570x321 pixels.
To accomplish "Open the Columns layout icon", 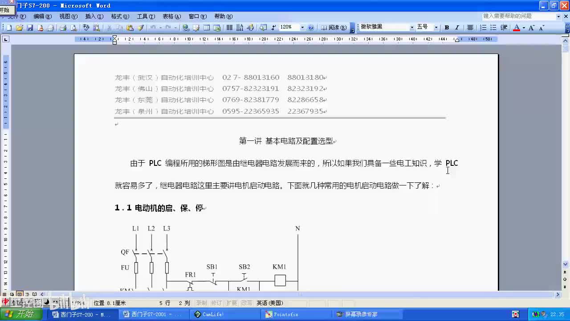I will click(x=229, y=28).
